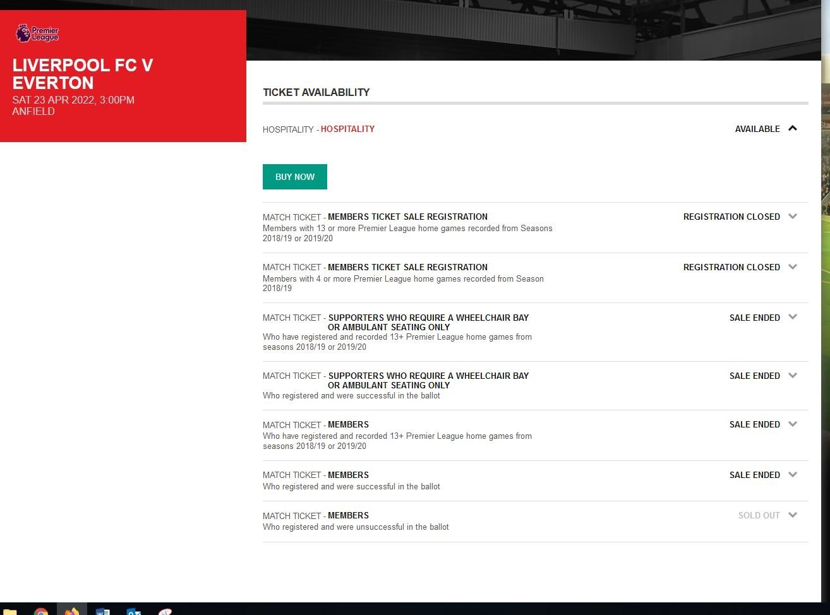This screenshot has height=615, width=830.
Task: Click wheelchair bay title above 'successful in the ballot'
Action: 428,380
